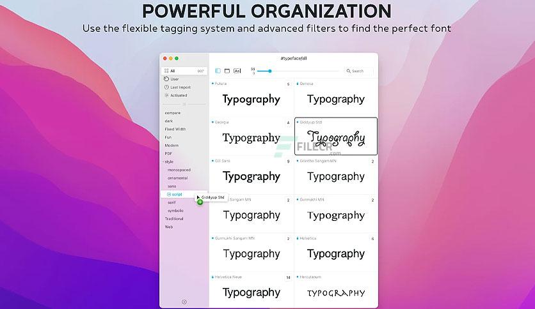Expand Futura family via count badge 5
Screen dimensions: 535x309
[x=289, y=84]
